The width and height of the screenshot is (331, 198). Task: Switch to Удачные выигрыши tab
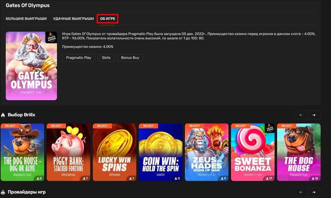[x=73, y=19]
